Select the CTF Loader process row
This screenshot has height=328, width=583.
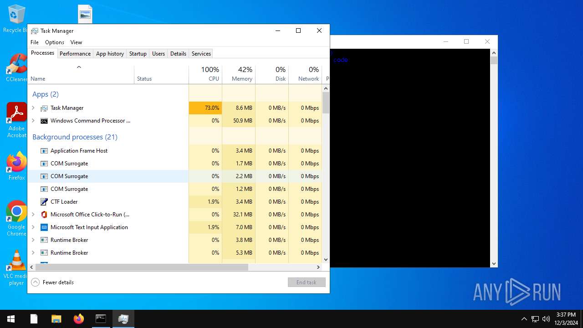point(175,202)
